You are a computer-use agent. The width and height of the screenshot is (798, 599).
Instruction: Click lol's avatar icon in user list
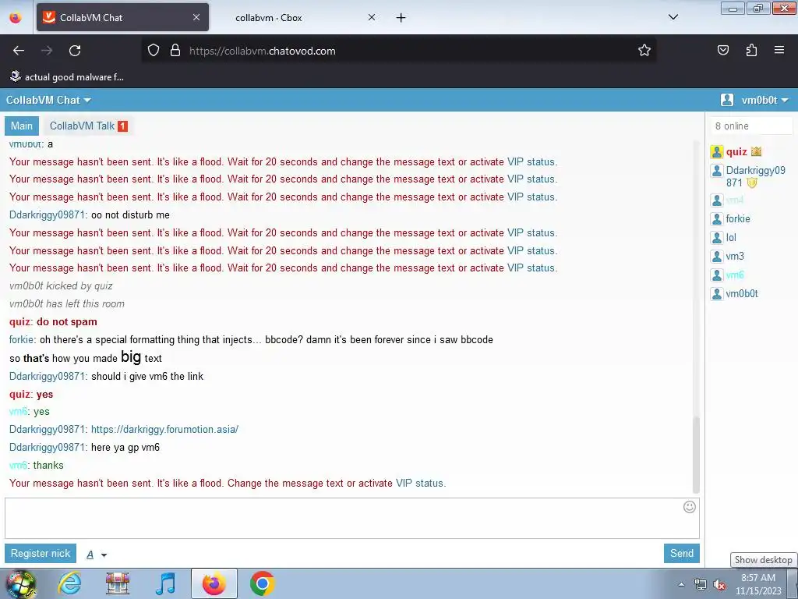[x=717, y=238]
